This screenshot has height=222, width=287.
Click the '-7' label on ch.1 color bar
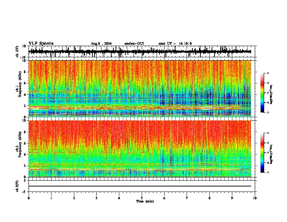(x=267, y=112)
